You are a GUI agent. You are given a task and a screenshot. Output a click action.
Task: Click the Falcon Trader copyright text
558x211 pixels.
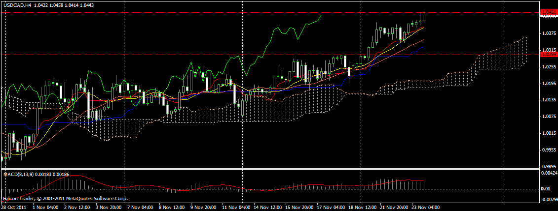tap(65, 199)
